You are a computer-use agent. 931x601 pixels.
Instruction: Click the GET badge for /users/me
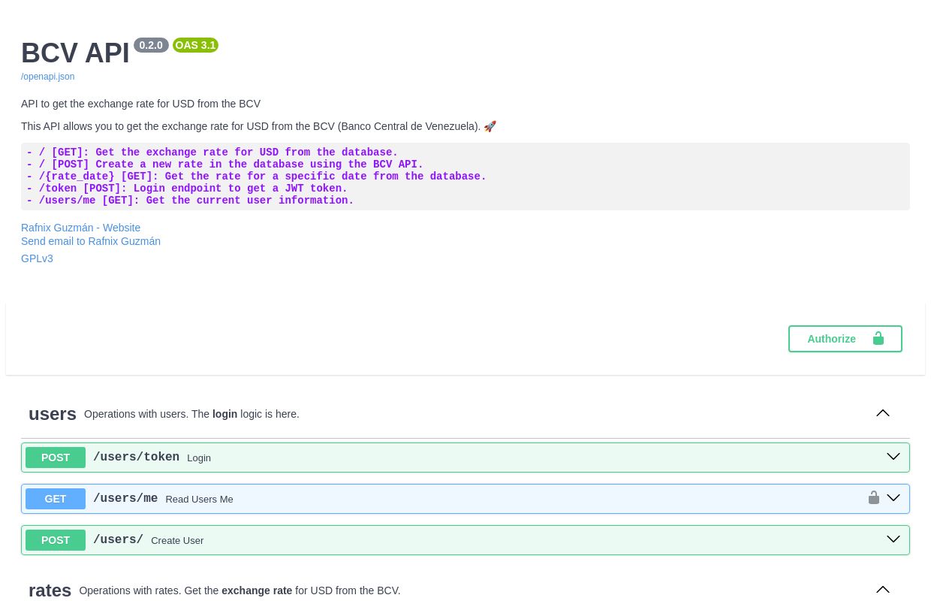(56, 499)
